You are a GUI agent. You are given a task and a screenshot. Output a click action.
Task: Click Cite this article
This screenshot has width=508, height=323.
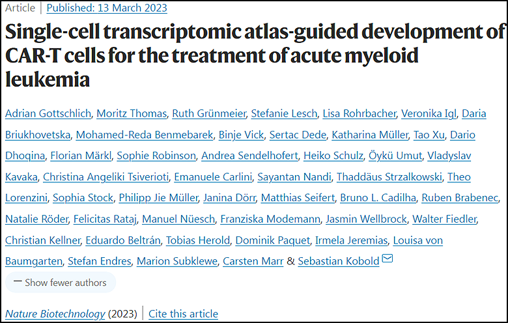[x=184, y=314]
